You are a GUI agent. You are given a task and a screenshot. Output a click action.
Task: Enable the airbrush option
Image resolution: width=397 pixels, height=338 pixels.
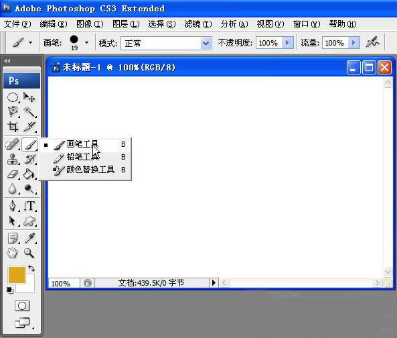(372, 42)
